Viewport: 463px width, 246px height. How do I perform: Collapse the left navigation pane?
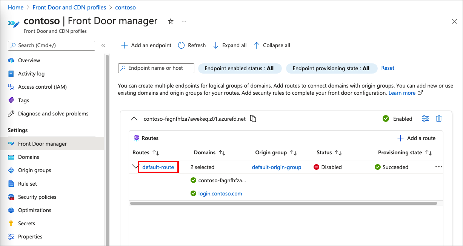103,45
